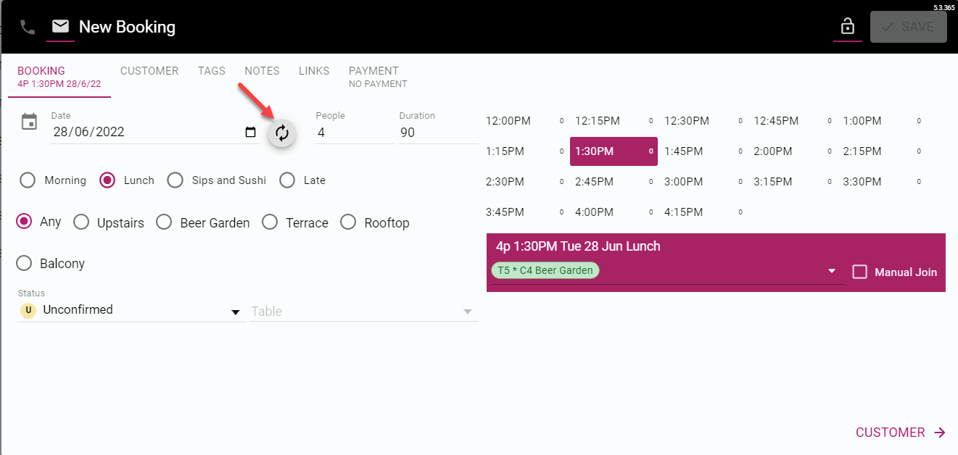Viewport: 958px width, 455px height.
Task: Click the email envelope icon beside New Booking
Action: [60, 26]
